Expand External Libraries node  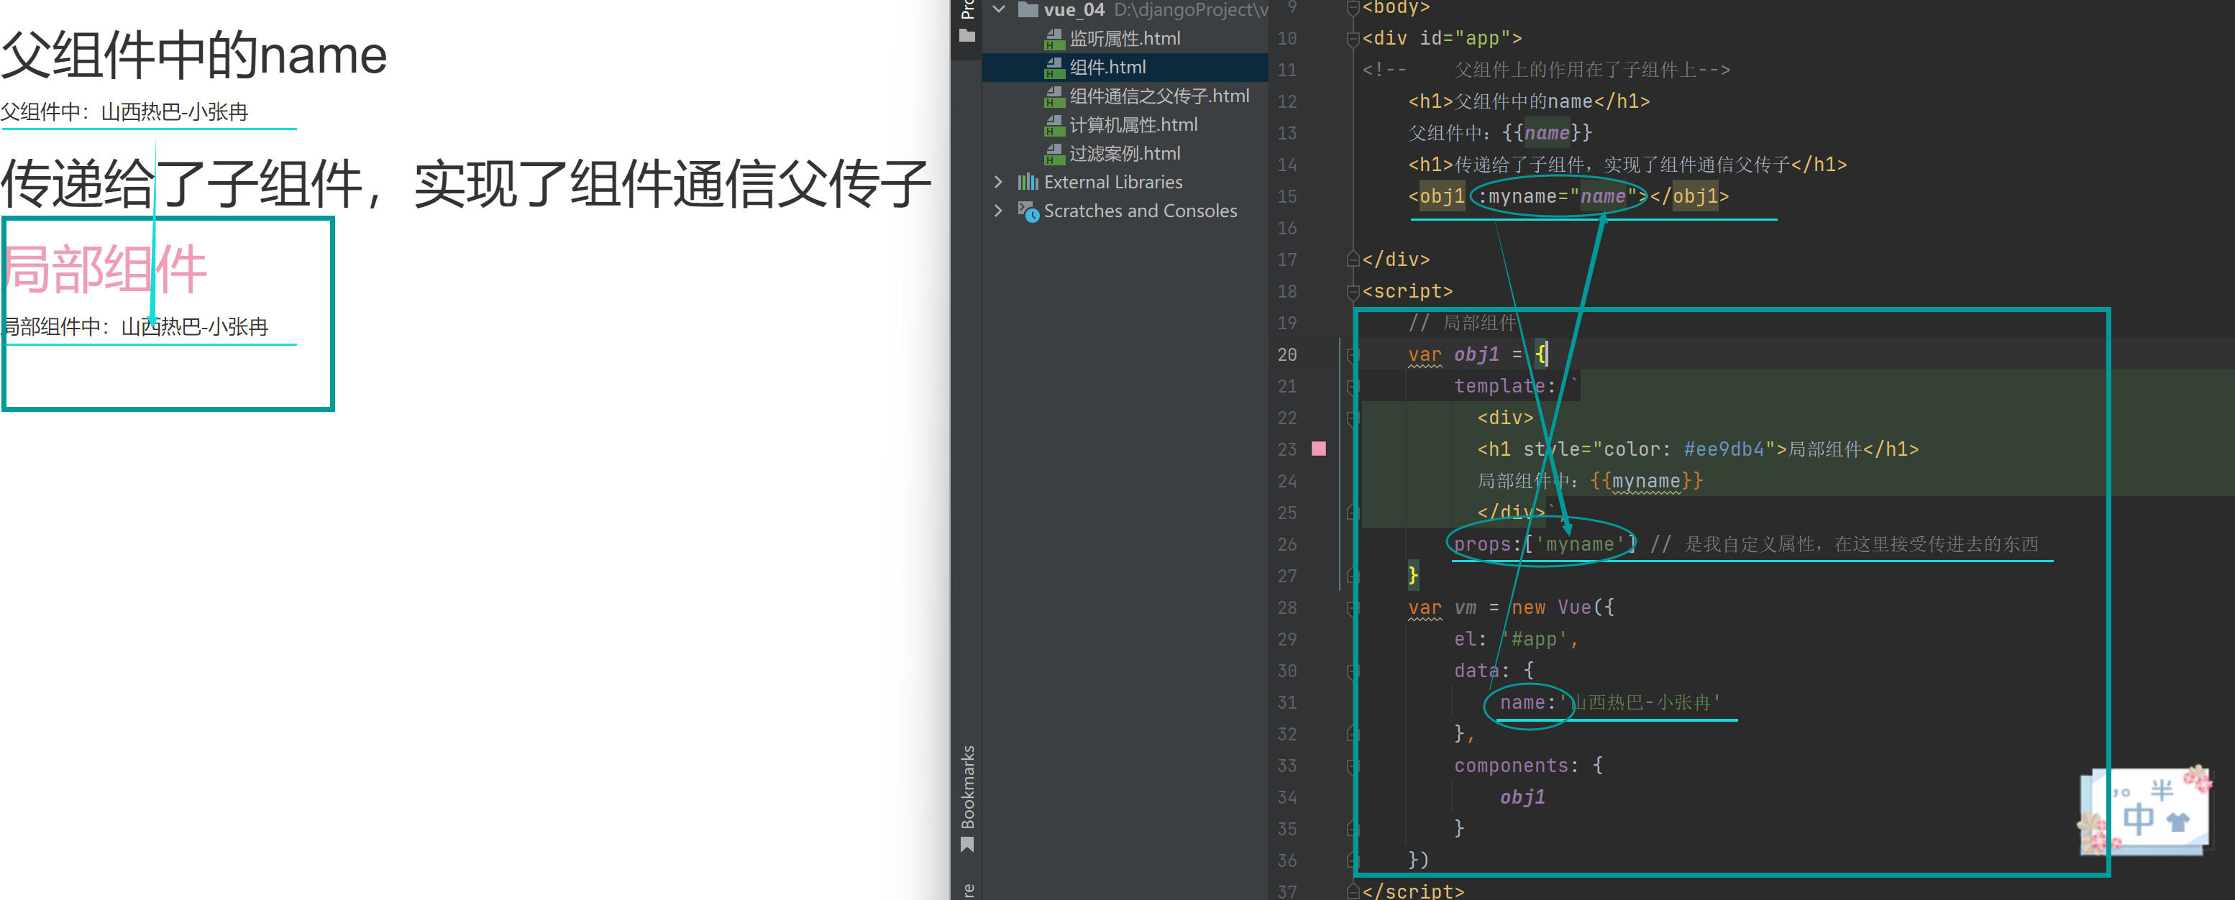click(999, 182)
